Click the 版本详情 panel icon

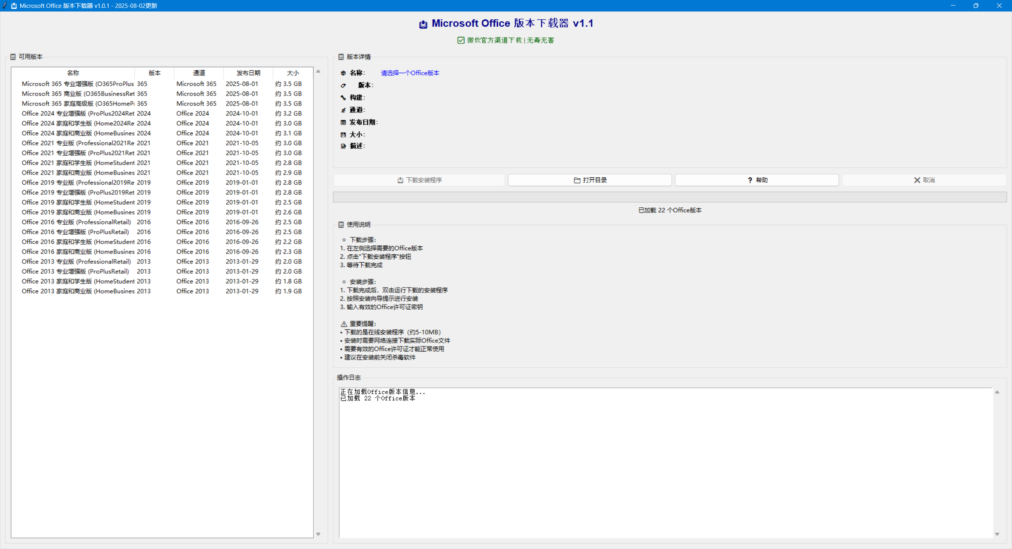[x=341, y=57]
